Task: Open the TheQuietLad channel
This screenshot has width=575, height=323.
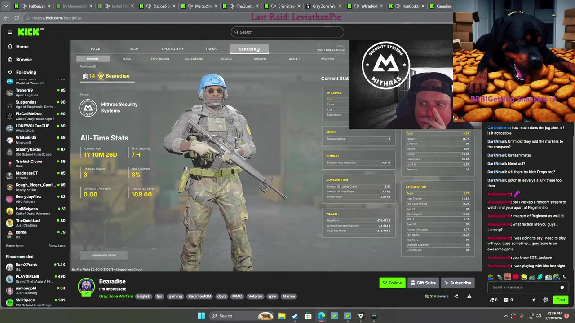Action: (35, 223)
